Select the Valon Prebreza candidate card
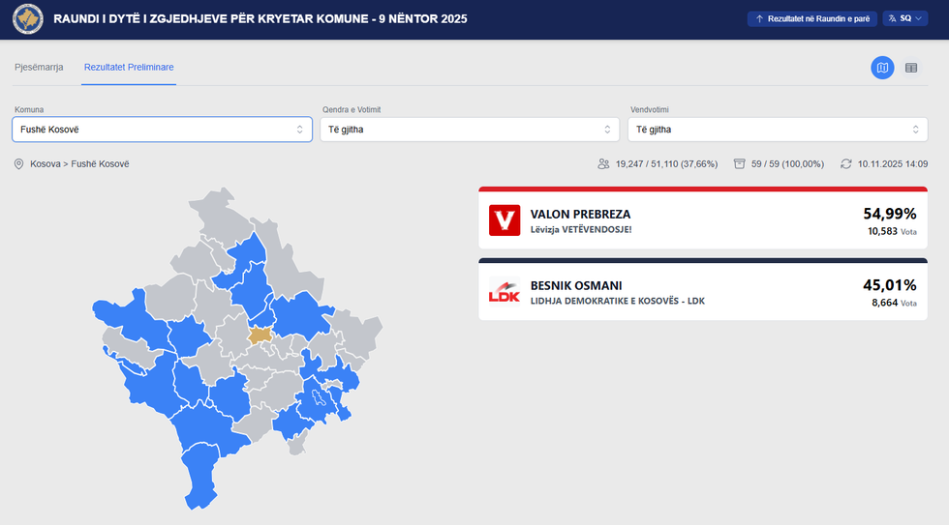Image resolution: width=949 pixels, height=525 pixels. (702, 221)
